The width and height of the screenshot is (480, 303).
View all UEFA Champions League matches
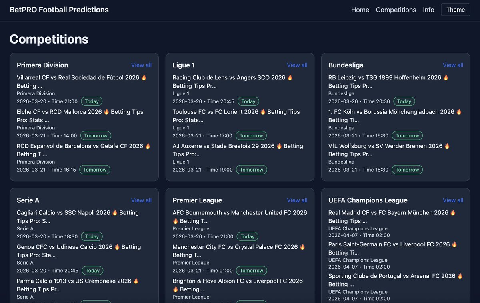[x=453, y=200]
